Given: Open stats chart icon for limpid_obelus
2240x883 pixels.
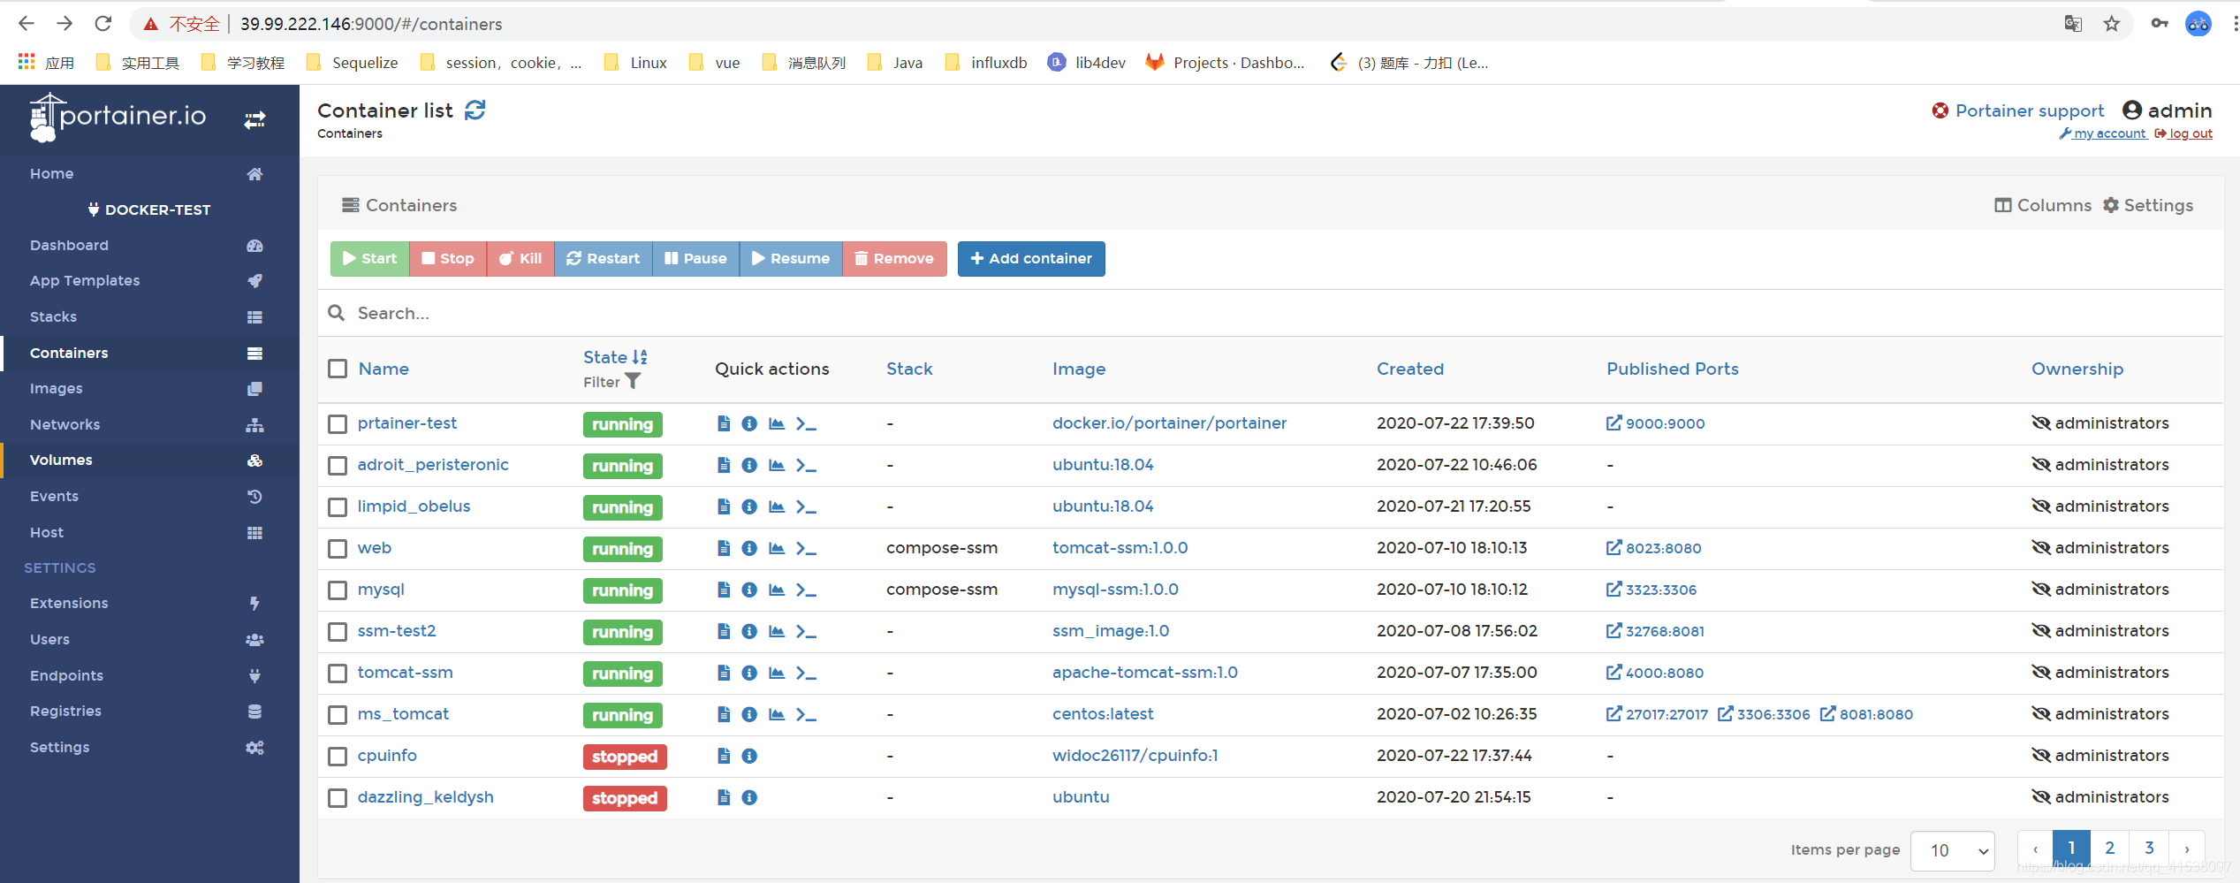Looking at the screenshot, I should 777,506.
